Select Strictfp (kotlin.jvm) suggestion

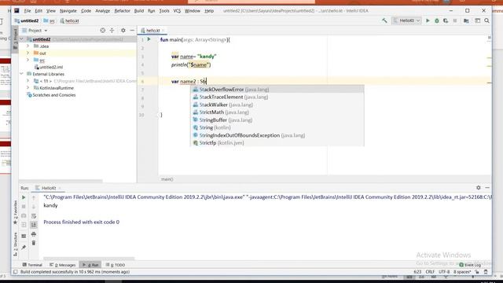pos(277,143)
